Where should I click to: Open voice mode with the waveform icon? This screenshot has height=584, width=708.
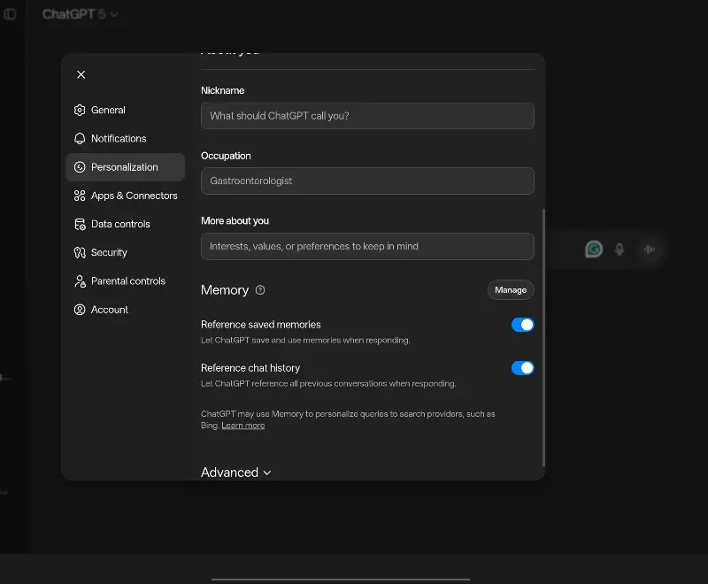[651, 250]
